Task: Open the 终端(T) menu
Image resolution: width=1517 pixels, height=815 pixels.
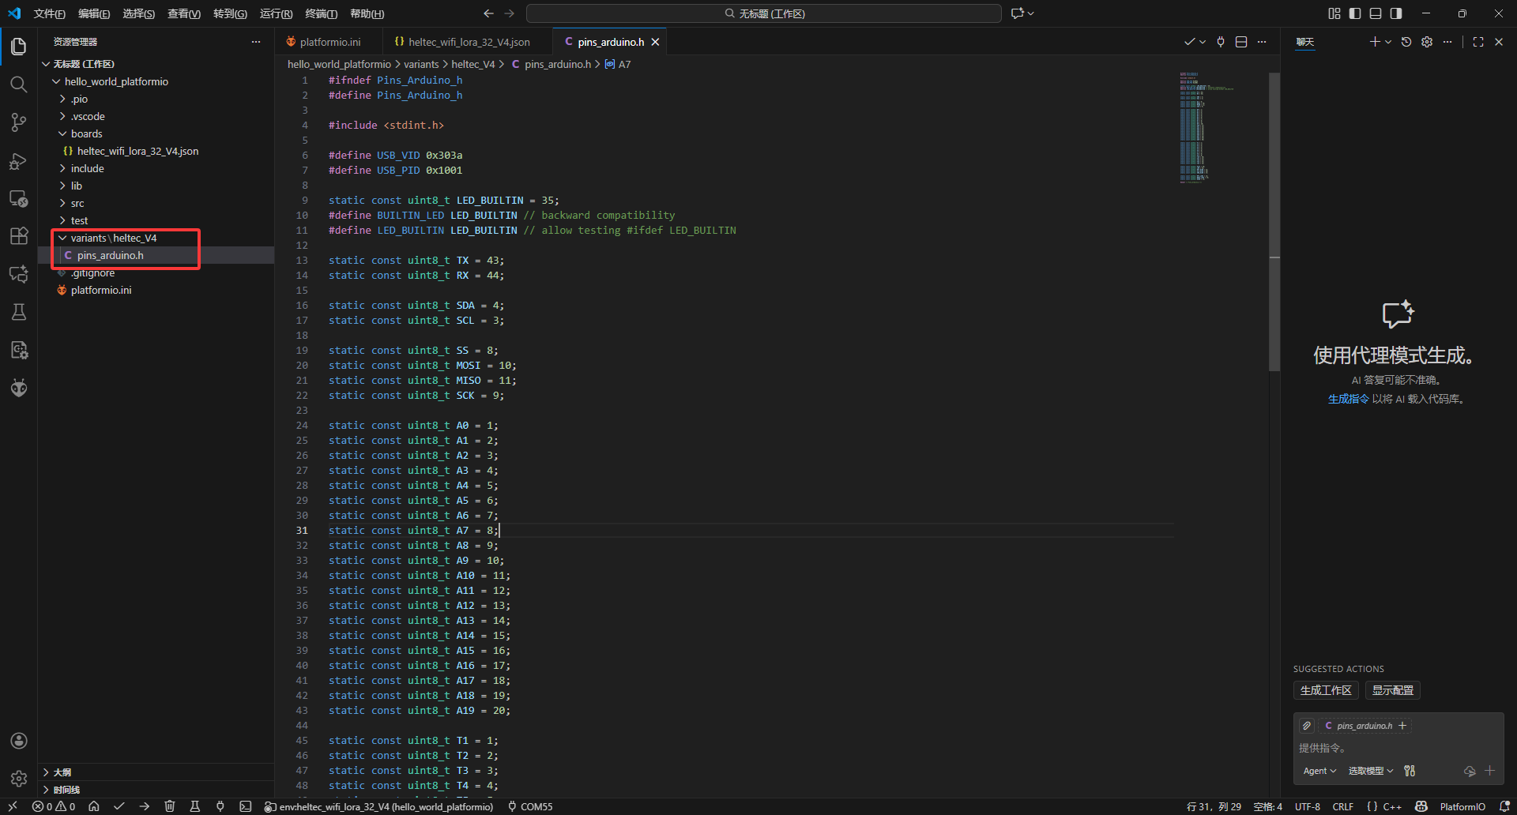Action: tap(321, 13)
